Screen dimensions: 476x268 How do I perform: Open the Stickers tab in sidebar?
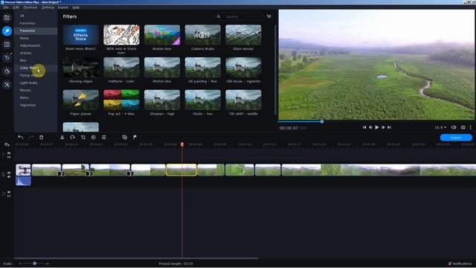7,71
